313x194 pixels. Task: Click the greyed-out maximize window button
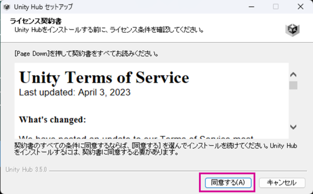point(275,7)
